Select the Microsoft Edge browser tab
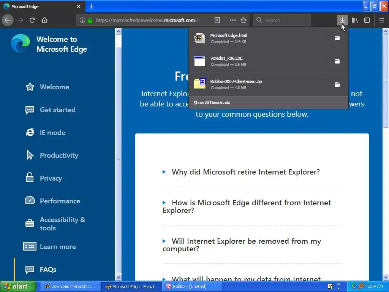The height and width of the screenshot is (292, 389). click(x=43, y=6)
